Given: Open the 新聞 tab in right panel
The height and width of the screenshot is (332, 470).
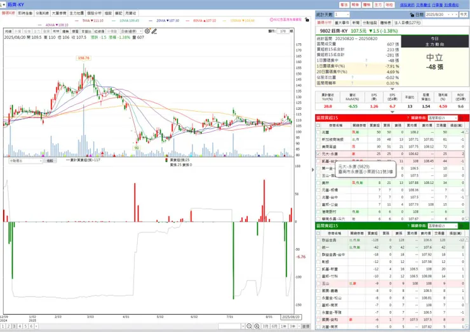Looking at the screenshot, I should coord(356,23).
